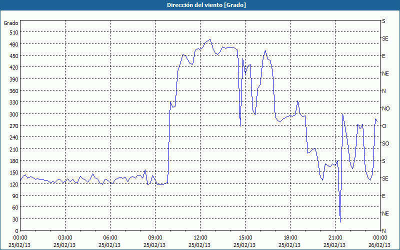Image resolution: width=400 pixels, height=250 pixels.
Task: Click the "15:00" time axis label
Action: coord(245,238)
